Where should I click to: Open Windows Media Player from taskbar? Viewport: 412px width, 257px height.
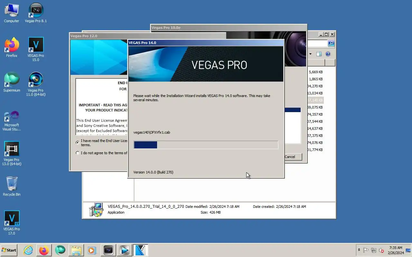[x=92, y=250]
